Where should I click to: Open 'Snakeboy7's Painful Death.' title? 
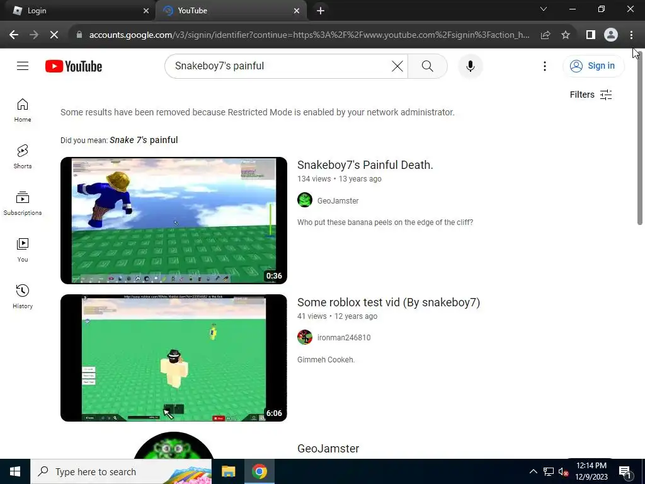pyautogui.click(x=365, y=164)
